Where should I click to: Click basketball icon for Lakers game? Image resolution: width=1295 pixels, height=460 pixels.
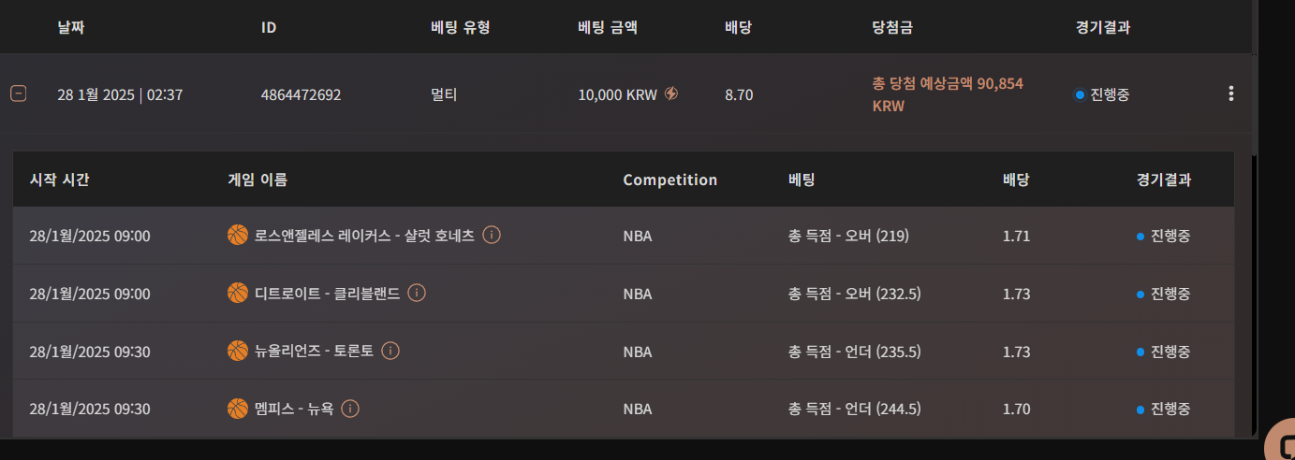[x=238, y=235]
